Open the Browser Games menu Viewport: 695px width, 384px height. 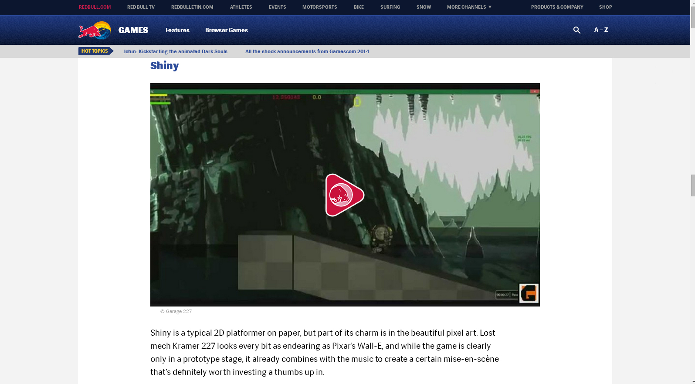coord(227,30)
